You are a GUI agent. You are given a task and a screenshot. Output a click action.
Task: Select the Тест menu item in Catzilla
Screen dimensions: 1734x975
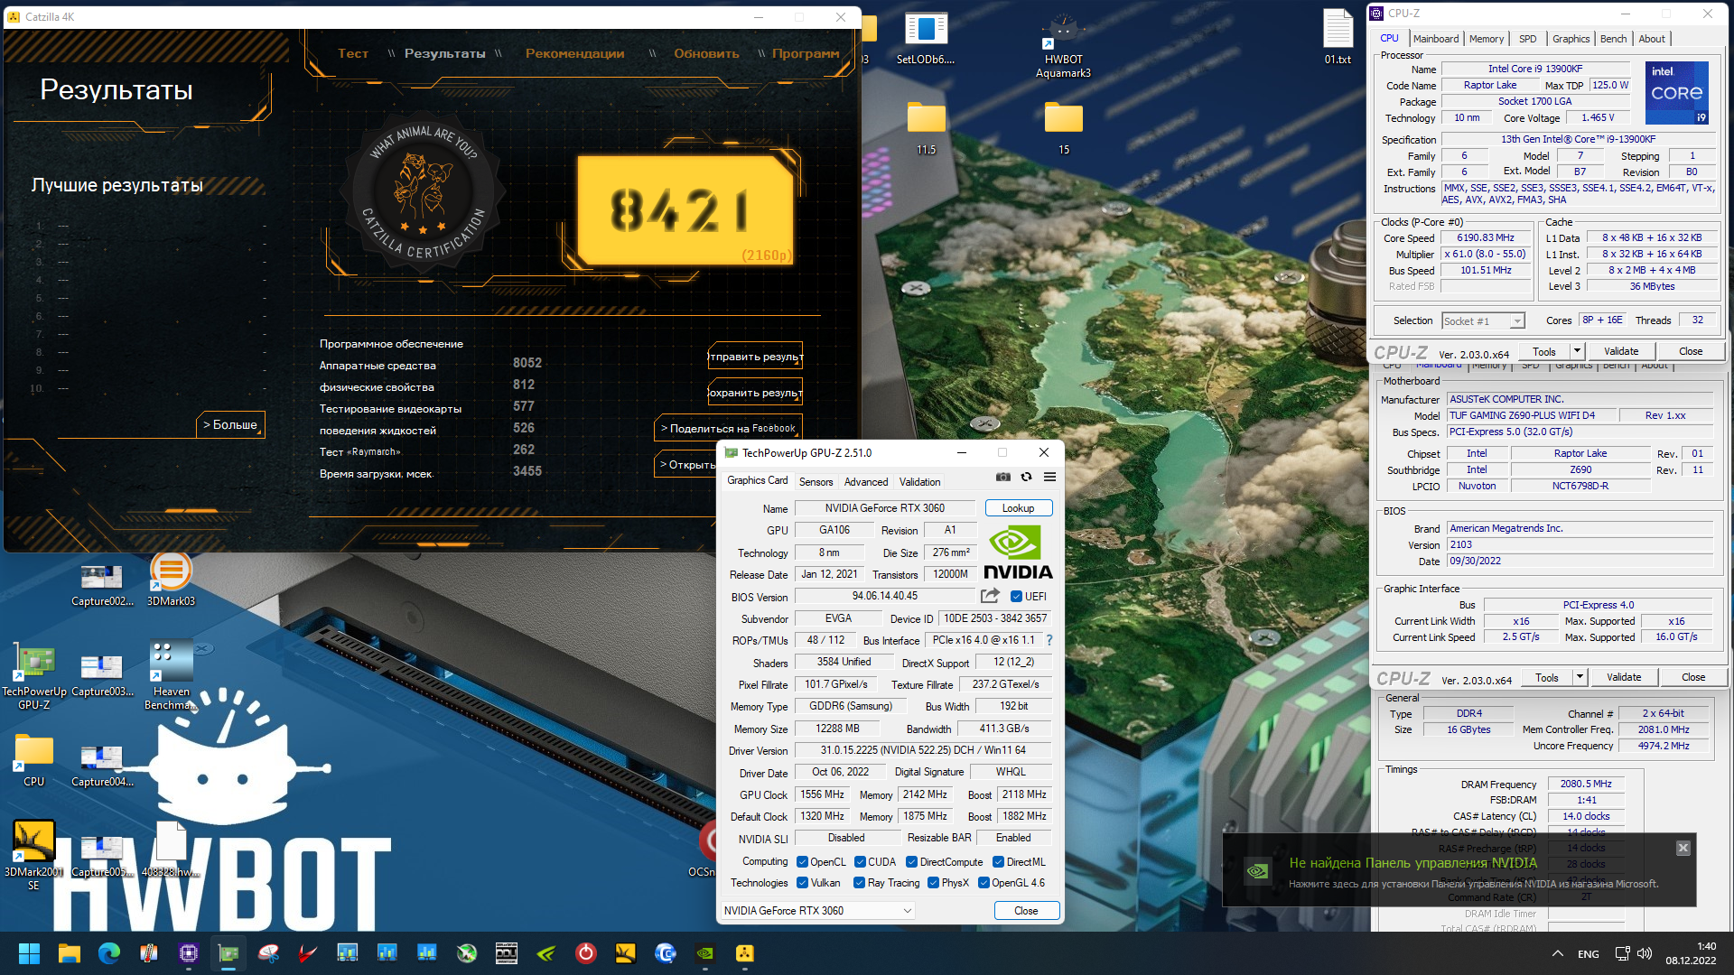353,53
